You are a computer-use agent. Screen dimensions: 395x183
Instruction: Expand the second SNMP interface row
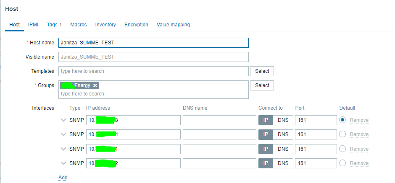tap(63, 134)
